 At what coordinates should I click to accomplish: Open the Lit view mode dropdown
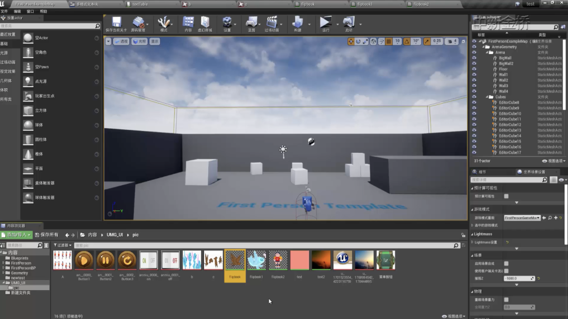coord(139,42)
